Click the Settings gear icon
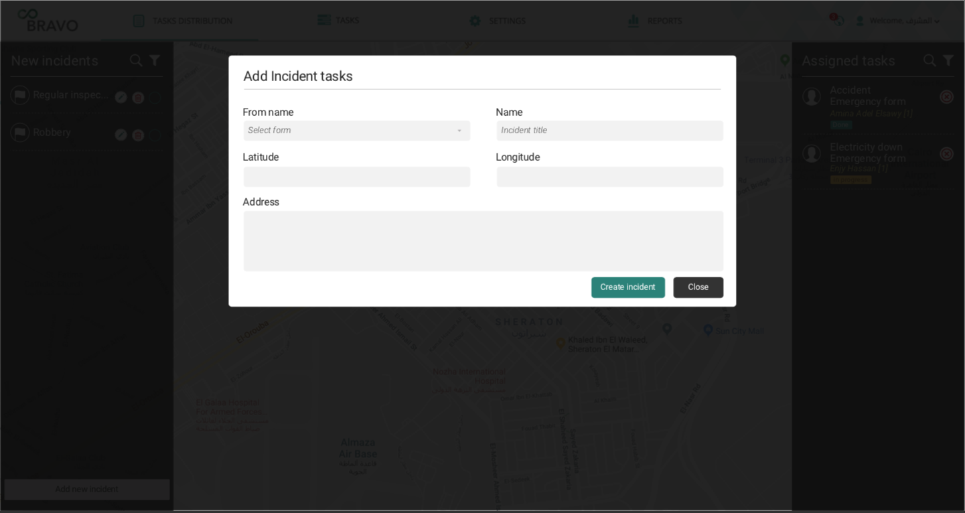 click(475, 21)
